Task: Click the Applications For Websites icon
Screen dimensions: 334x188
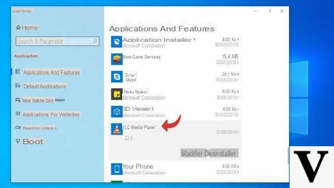Action: pyautogui.click(x=18, y=114)
